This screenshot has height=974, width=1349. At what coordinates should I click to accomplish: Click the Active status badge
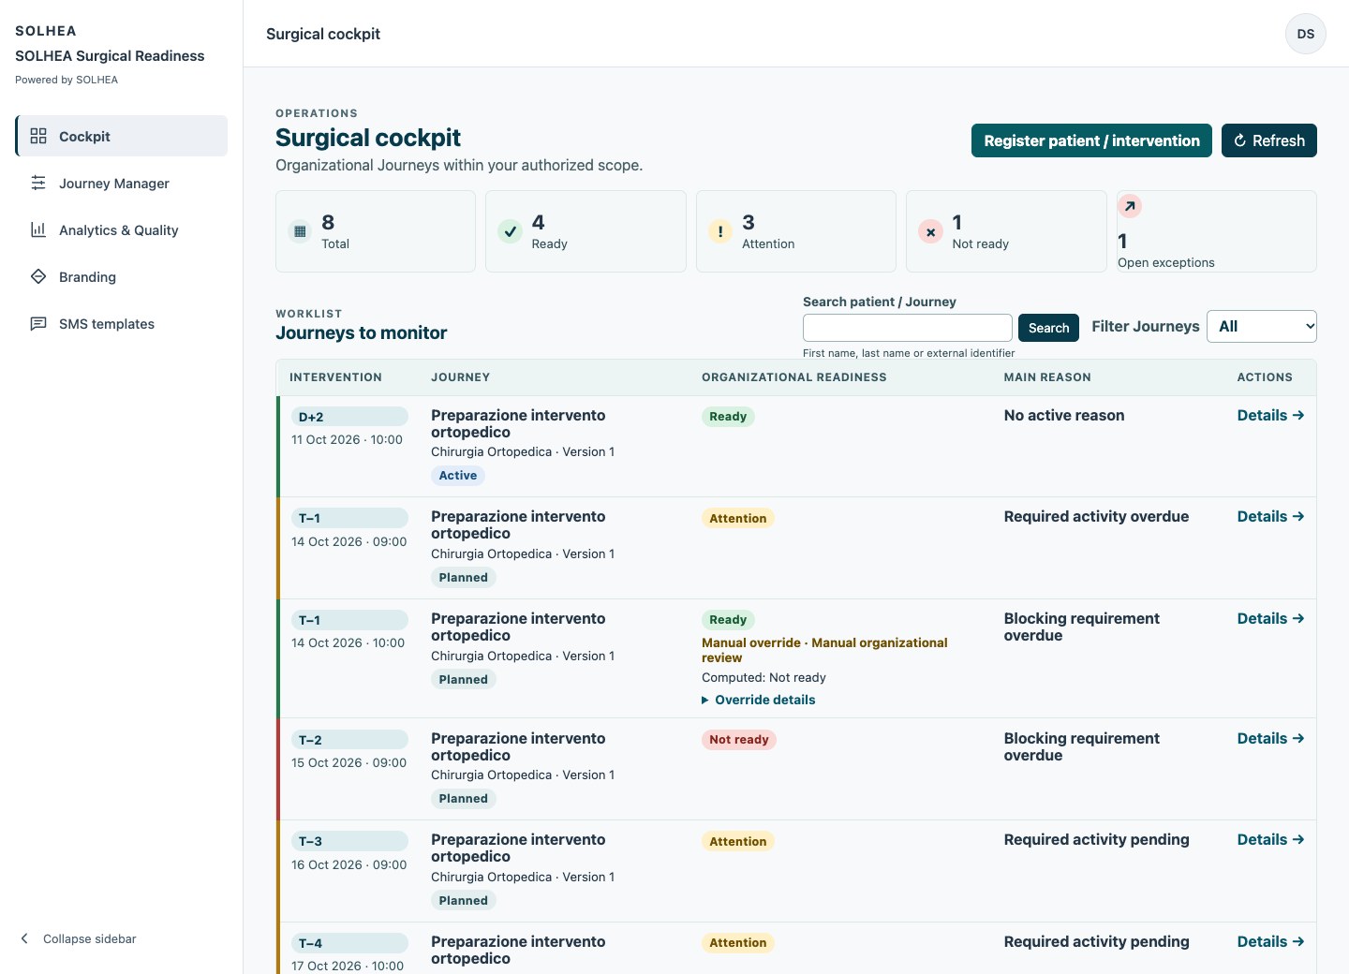pos(458,476)
